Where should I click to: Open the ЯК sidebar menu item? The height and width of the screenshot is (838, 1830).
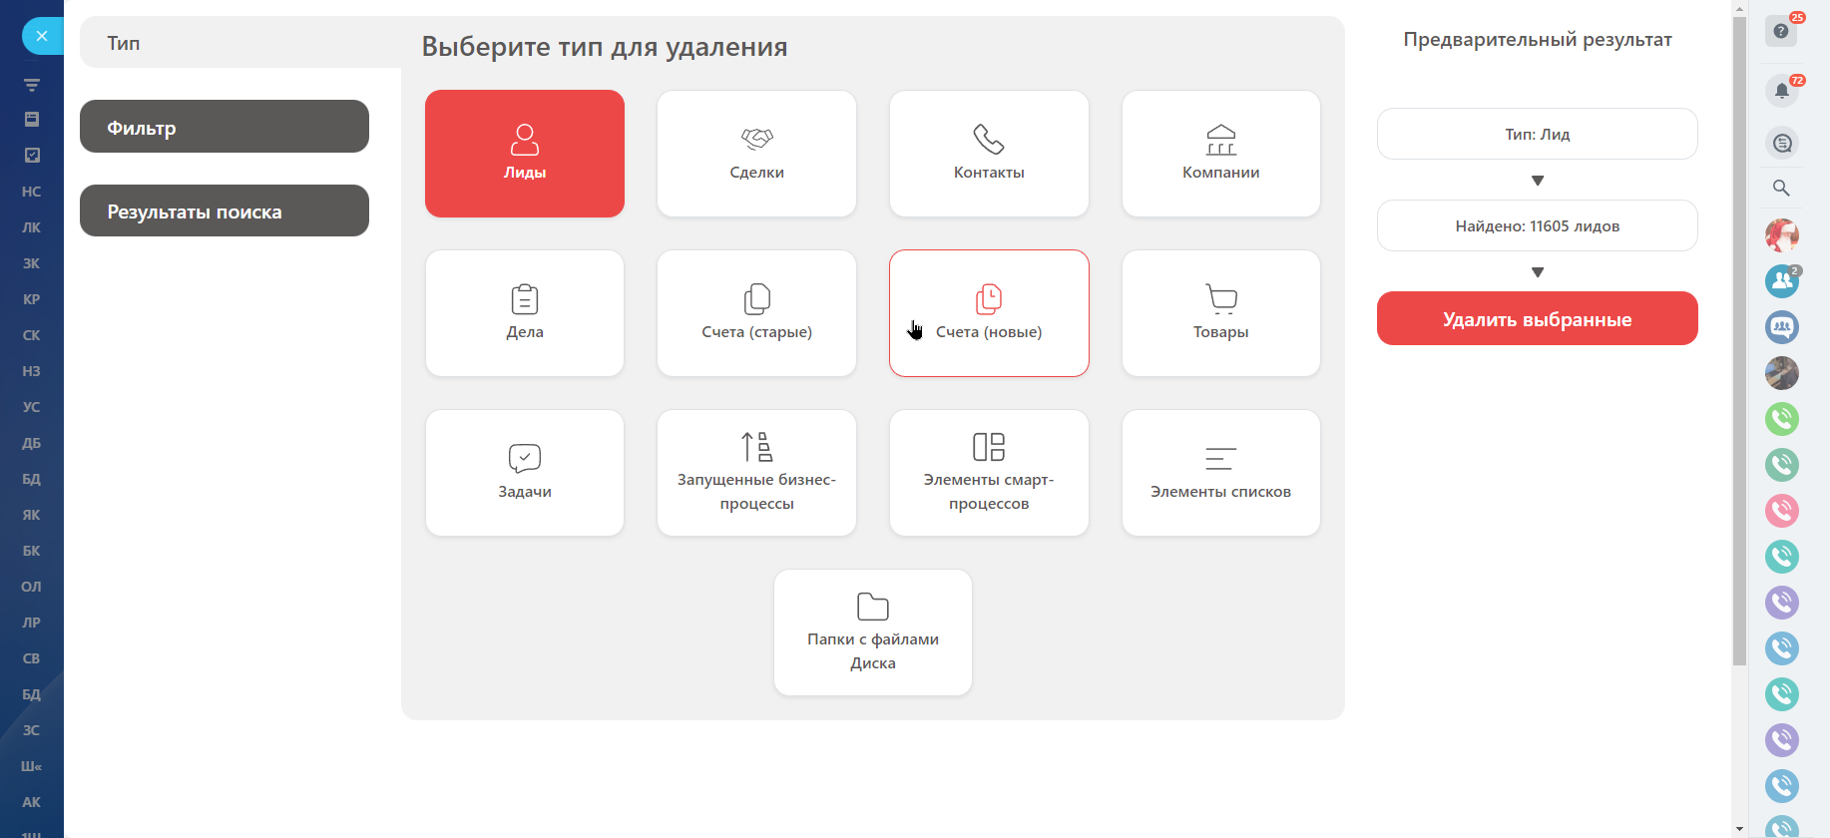pyautogui.click(x=32, y=515)
